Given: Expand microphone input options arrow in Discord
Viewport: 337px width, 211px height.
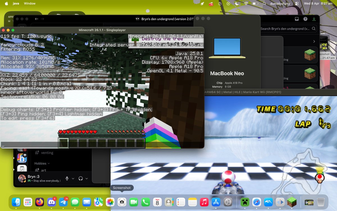Looking at the screenshot, I should click(73, 178).
